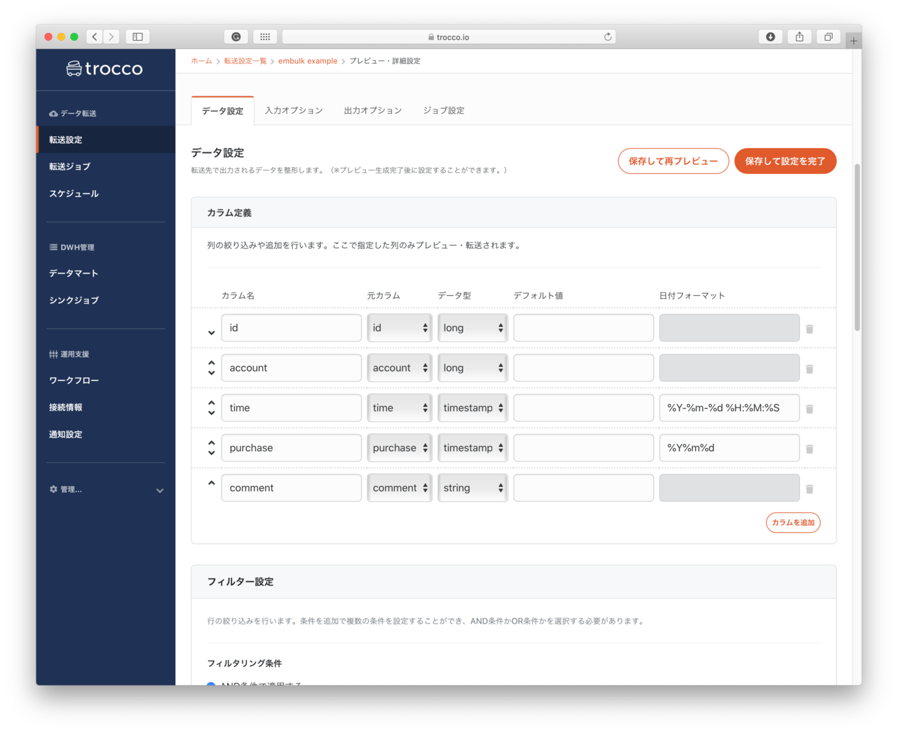Open a new Safari tab
Screen dimensions: 898x733
pyautogui.click(x=853, y=41)
